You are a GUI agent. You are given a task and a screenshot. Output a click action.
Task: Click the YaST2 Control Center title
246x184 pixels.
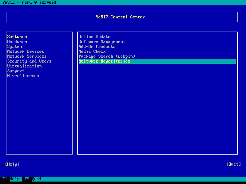point(120,17)
